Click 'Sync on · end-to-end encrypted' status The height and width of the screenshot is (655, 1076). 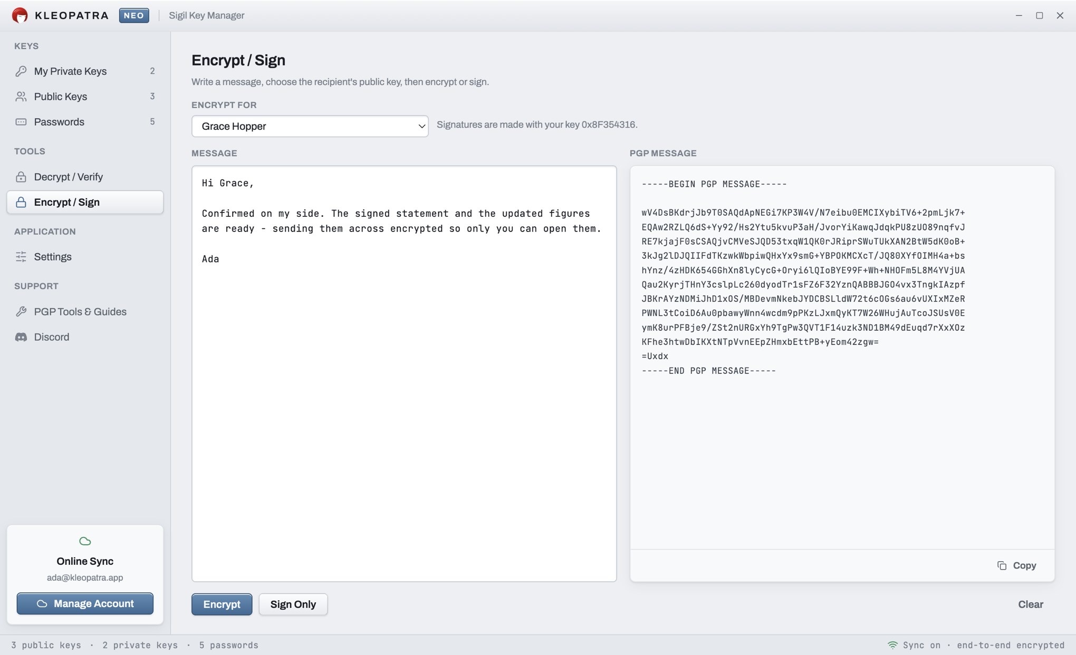(x=984, y=645)
